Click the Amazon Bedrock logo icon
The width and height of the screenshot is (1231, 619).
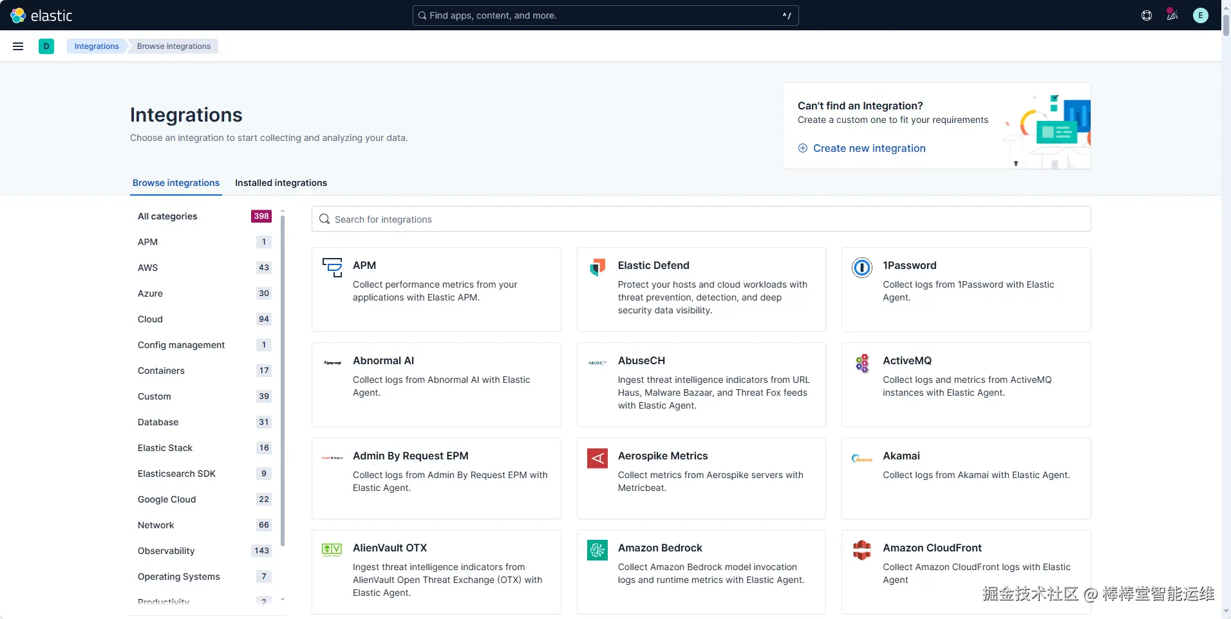coord(597,550)
